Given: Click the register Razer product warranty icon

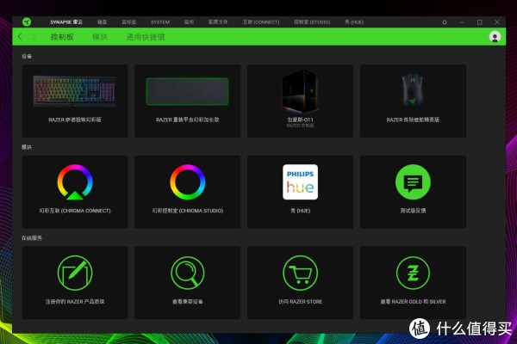Looking at the screenshot, I should coord(75,273).
